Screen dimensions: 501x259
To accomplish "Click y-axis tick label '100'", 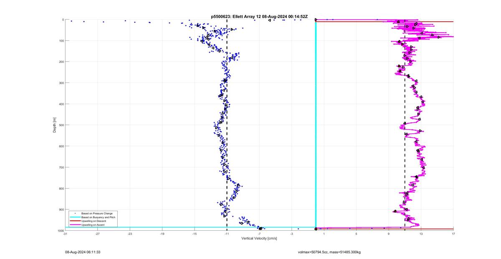I will tap(61, 41).
